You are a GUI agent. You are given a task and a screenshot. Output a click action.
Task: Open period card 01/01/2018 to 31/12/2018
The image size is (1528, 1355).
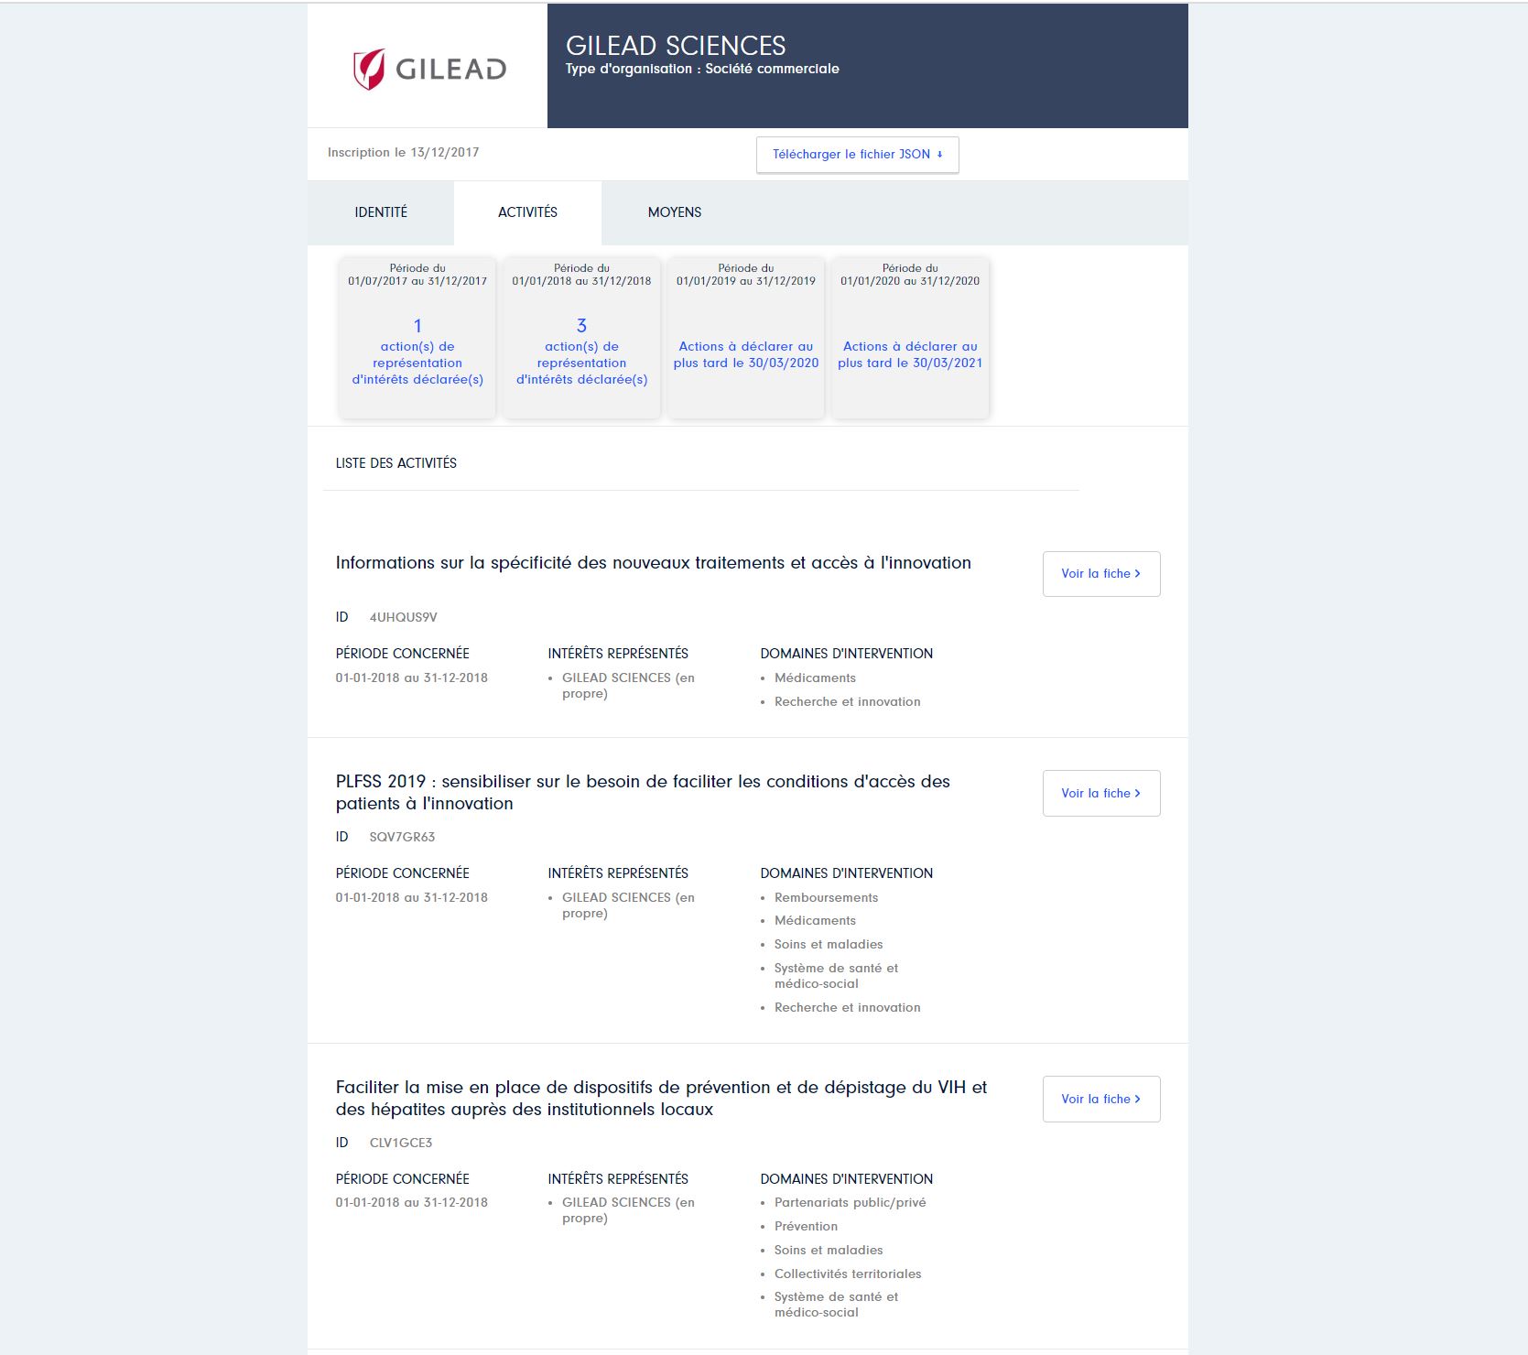click(x=581, y=338)
